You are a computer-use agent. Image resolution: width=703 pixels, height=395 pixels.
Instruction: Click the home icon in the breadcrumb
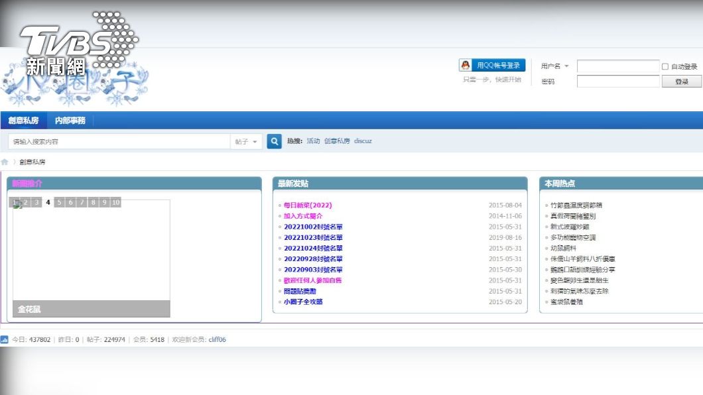click(5, 162)
